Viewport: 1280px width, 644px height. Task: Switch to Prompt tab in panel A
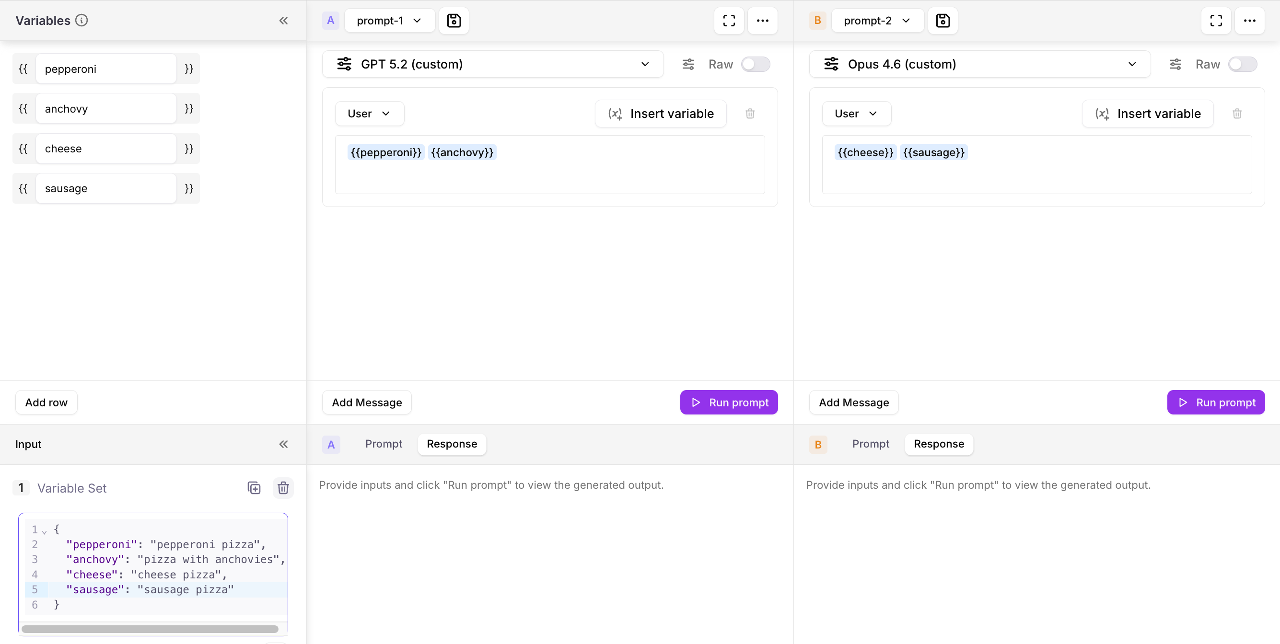click(384, 444)
